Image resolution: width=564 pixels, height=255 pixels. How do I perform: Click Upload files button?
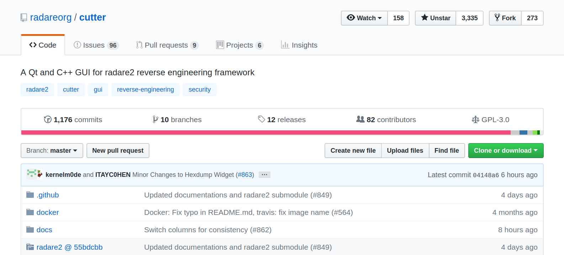coord(405,151)
